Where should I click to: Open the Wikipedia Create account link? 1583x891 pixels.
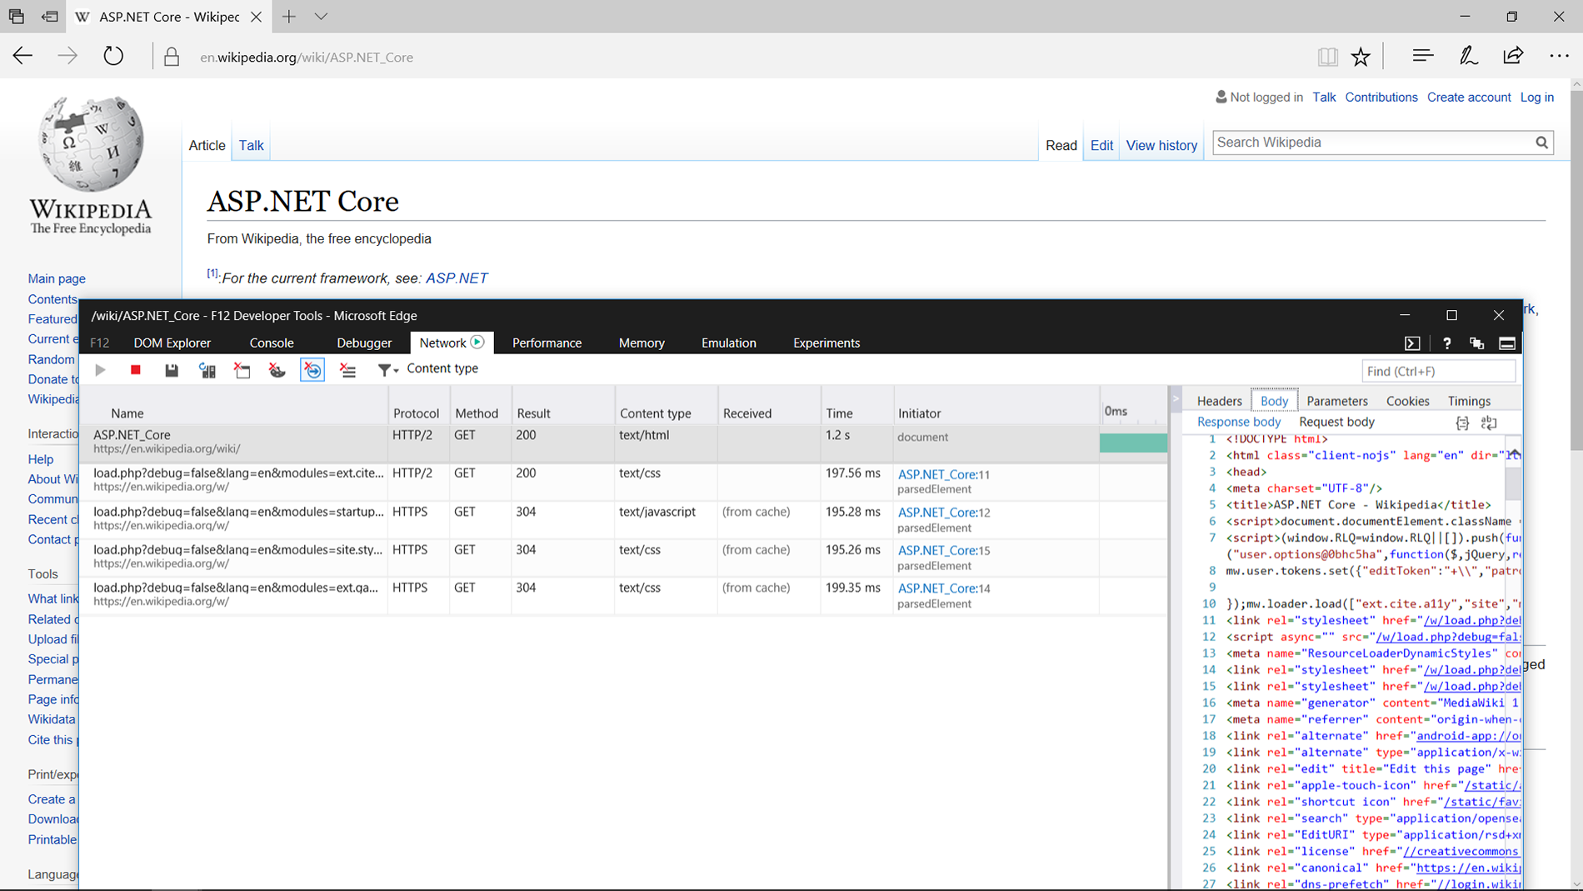click(x=1469, y=97)
